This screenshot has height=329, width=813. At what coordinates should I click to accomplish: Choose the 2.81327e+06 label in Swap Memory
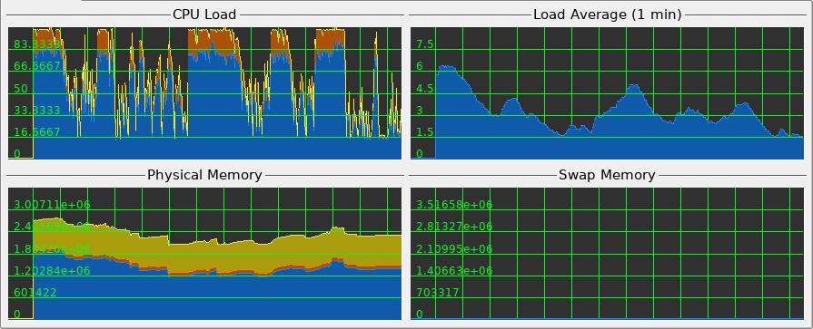pos(454,227)
